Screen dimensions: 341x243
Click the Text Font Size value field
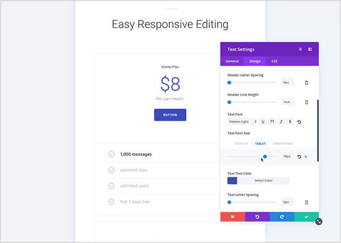click(287, 157)
